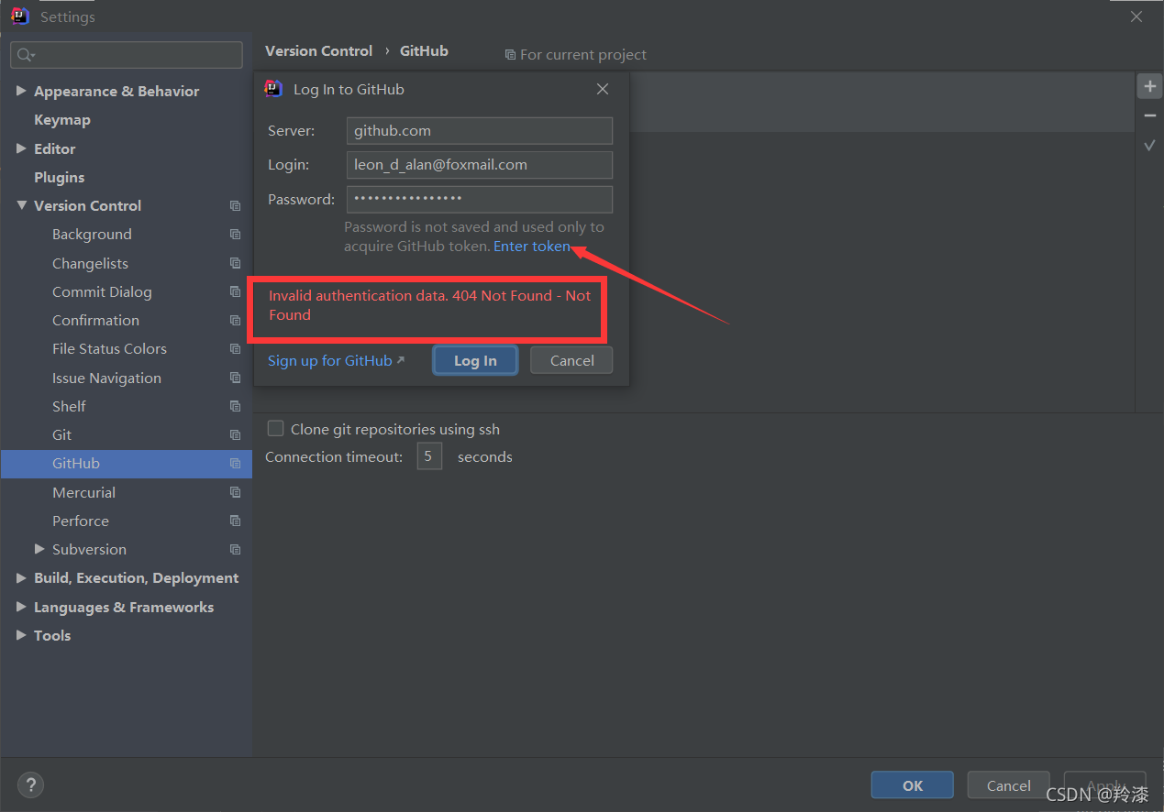Click the IntelliJ logo in Settings title bar
Image resolution: width=1164 pixels, height=812 pixels.
pyautogui.click(x=20, y=16)
